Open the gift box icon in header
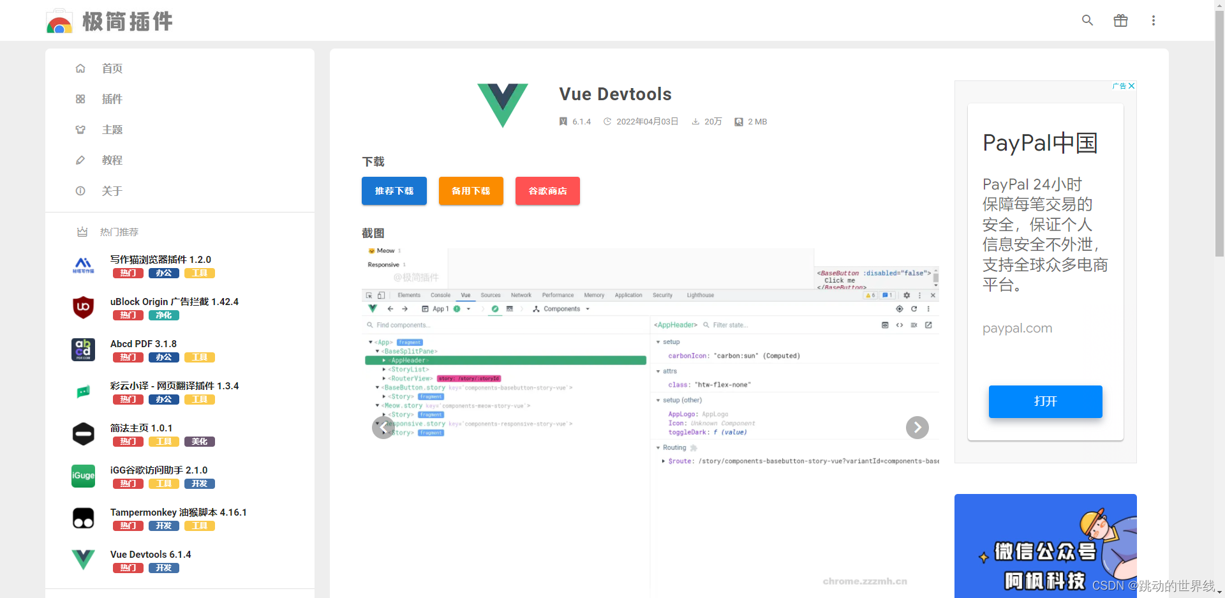 coord(1120,20)
